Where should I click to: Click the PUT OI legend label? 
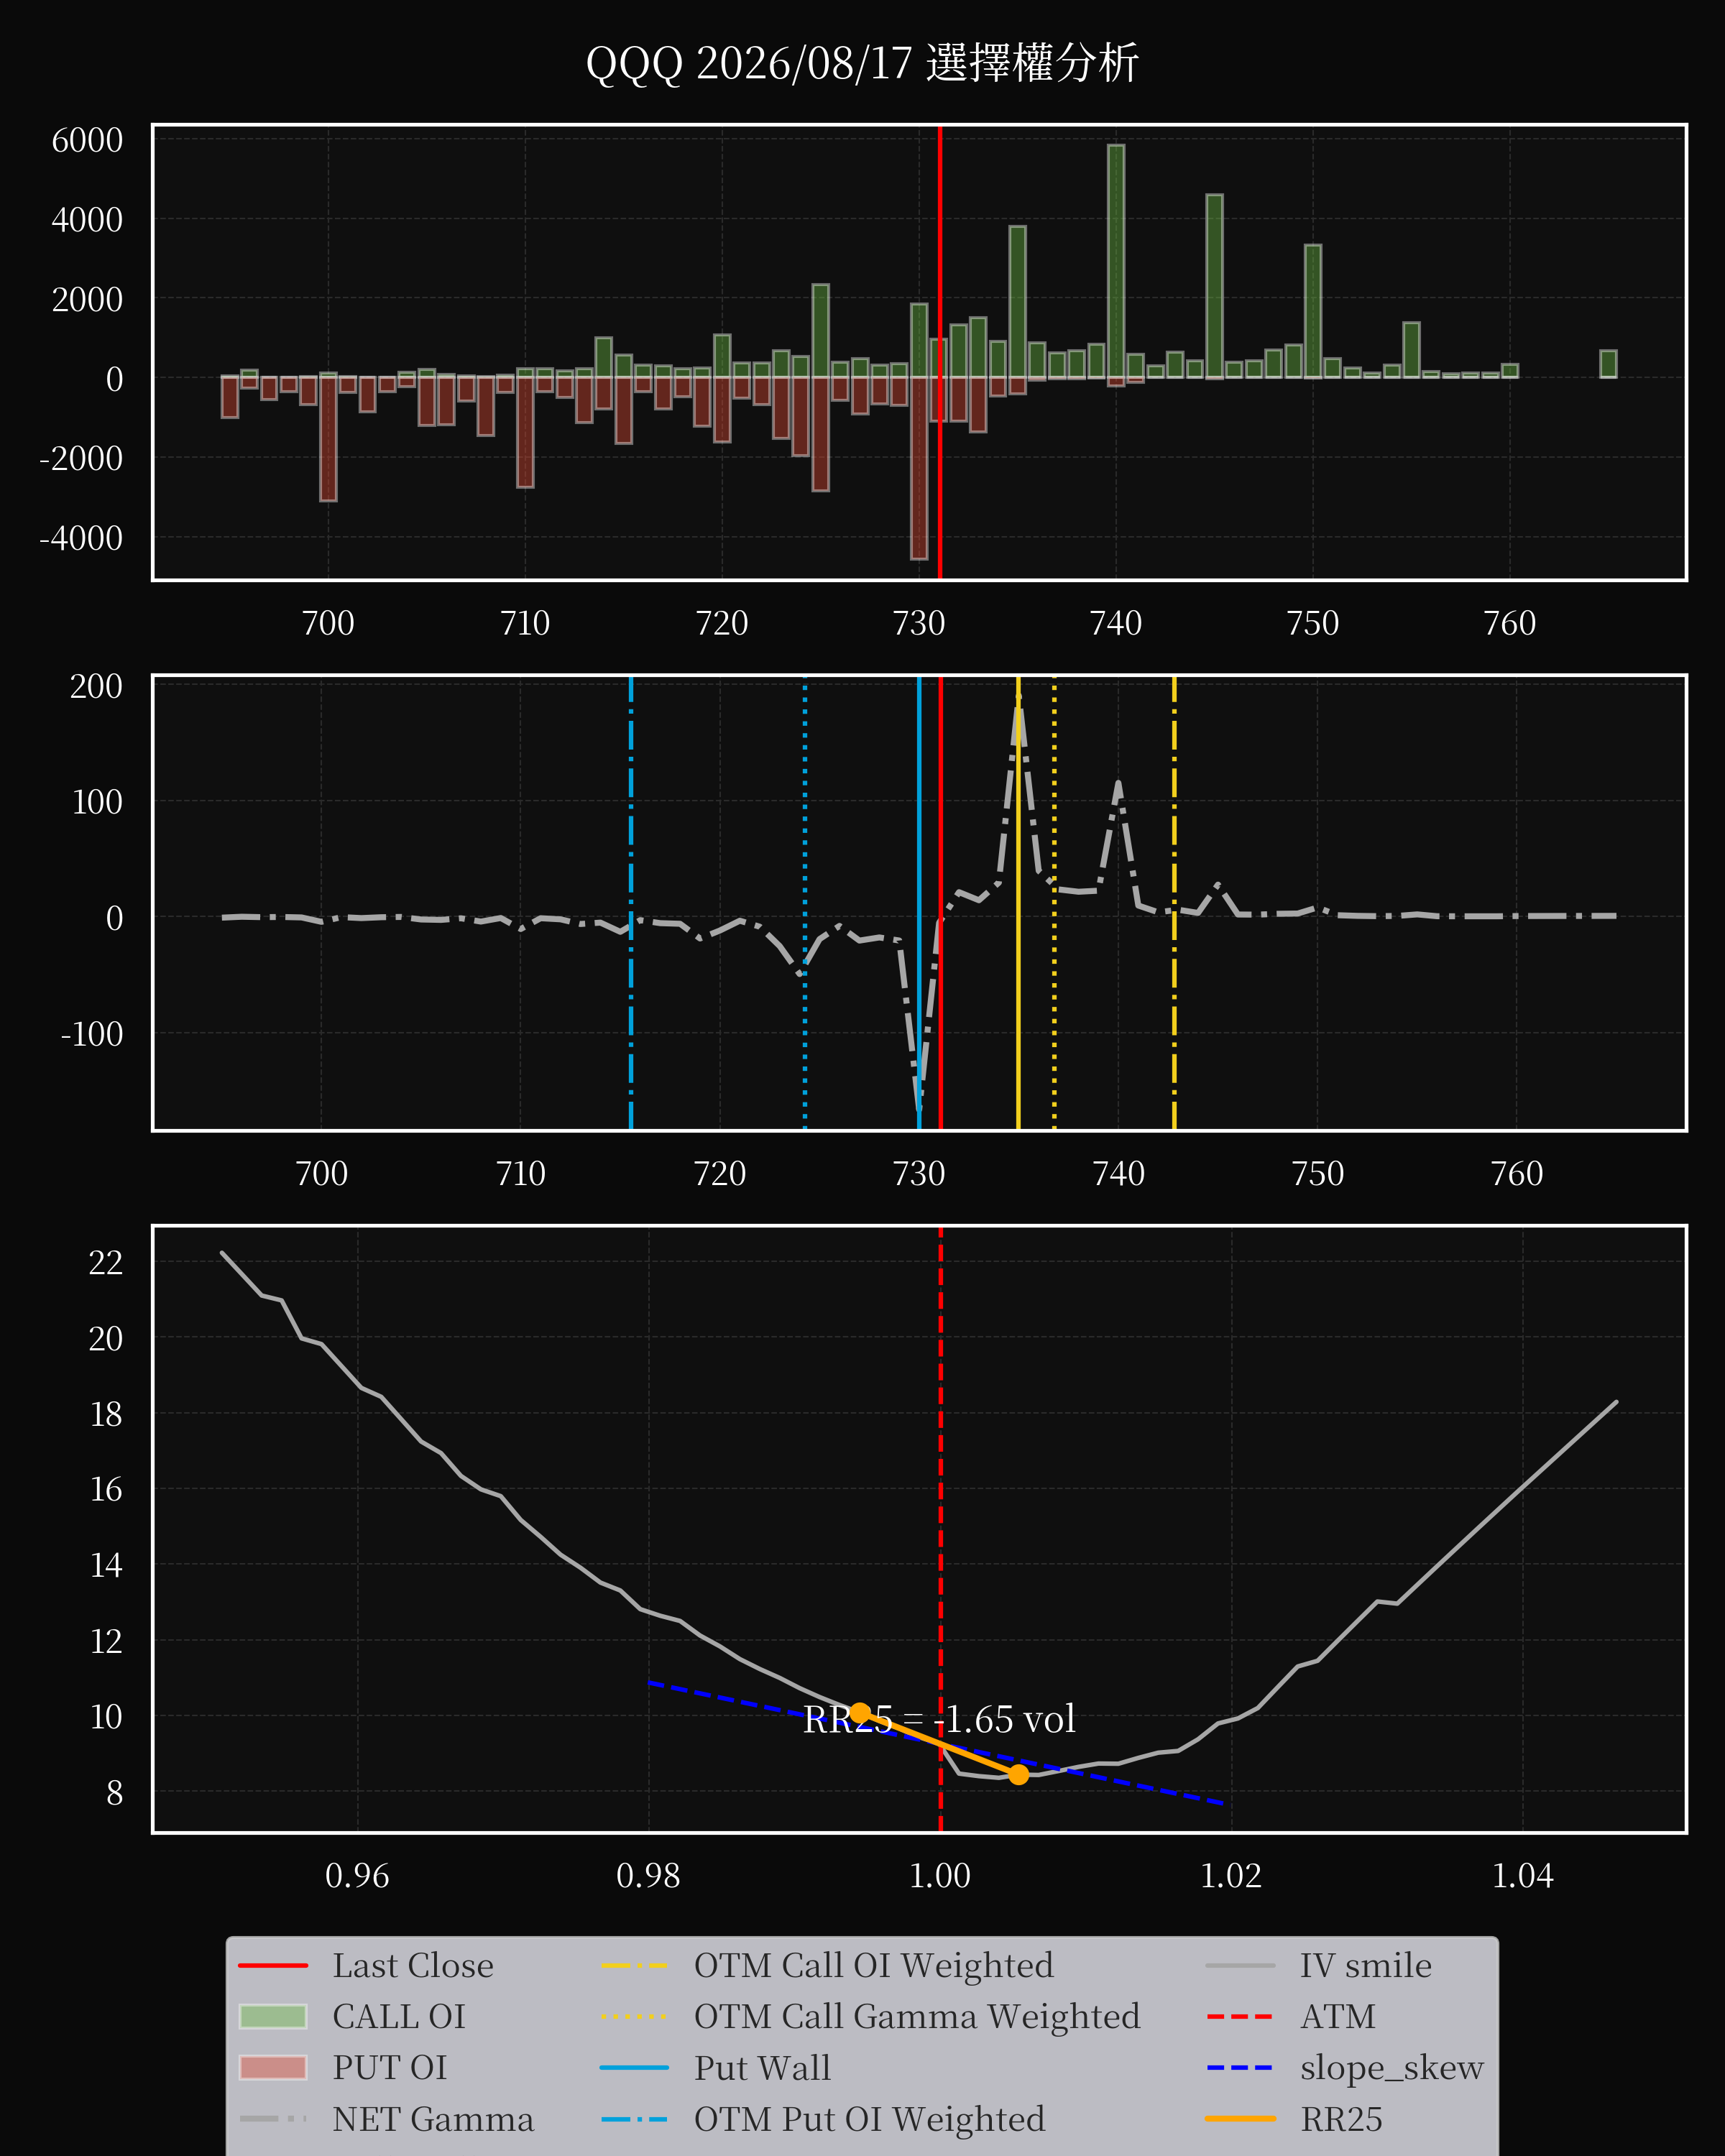tap(390, 2067)
